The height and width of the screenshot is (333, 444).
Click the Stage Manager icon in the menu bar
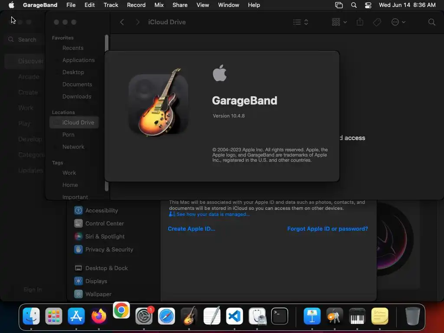pyautogui.click(x=339, y=5)
